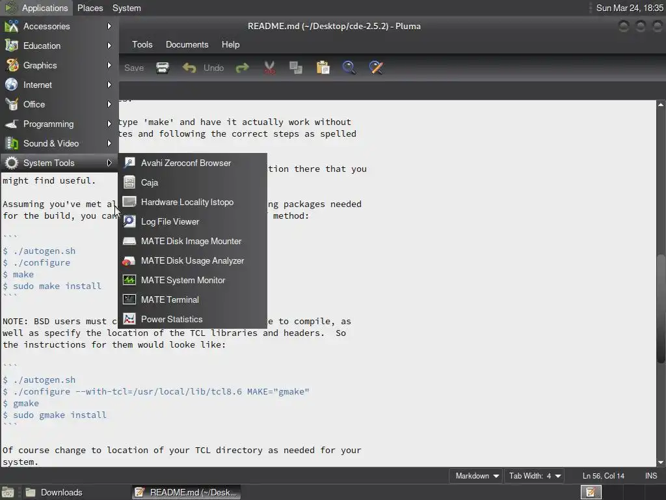The image size is (666, 500).
Task: Click the 'sudo make install' line
Action: point(52,286)
